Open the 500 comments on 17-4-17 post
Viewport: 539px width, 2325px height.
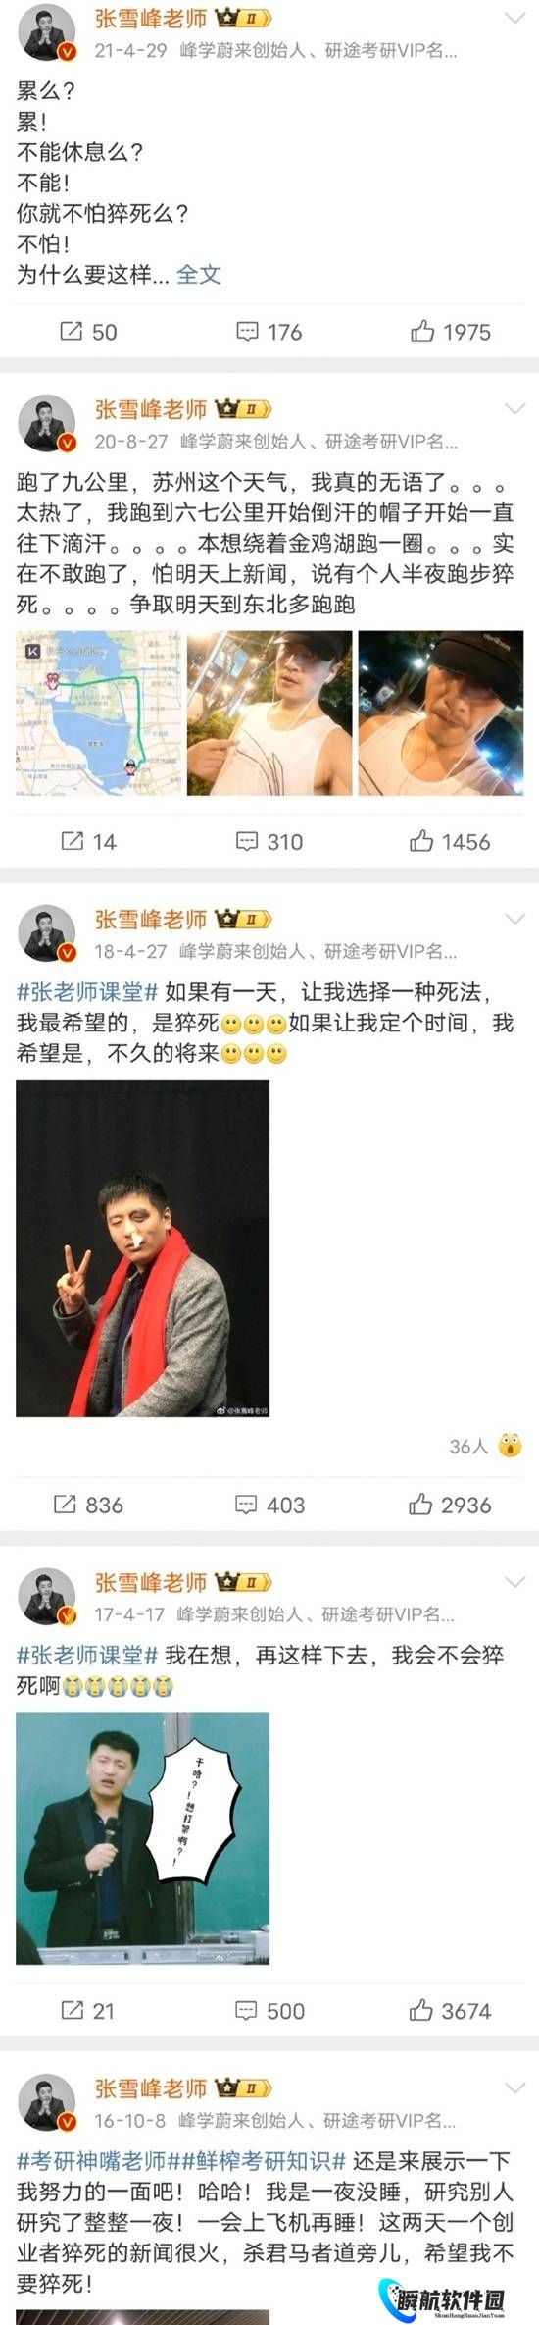pos(269,2011)
